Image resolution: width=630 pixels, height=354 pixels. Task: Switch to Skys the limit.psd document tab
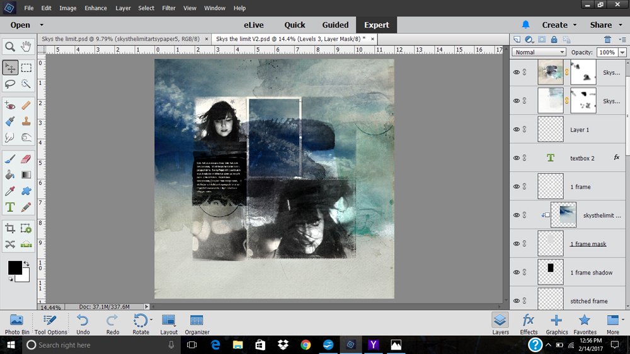(x=120, y=39)
